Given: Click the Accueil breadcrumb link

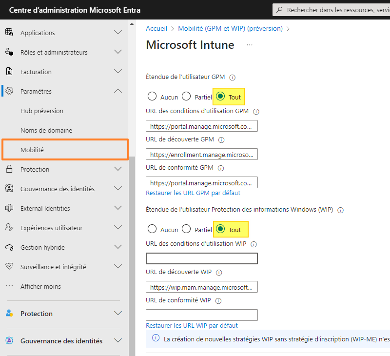Looking at the screenshot, I should pyautogui.click(x=156, y=28).
